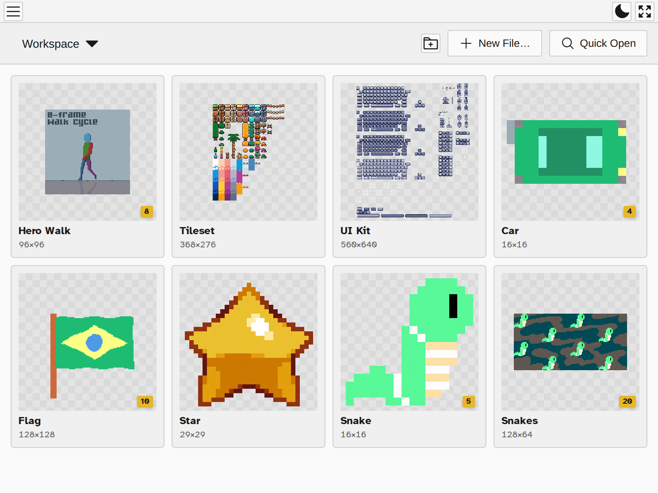Click the Star file name
658x493 pixels.
[x=190, y=421]
